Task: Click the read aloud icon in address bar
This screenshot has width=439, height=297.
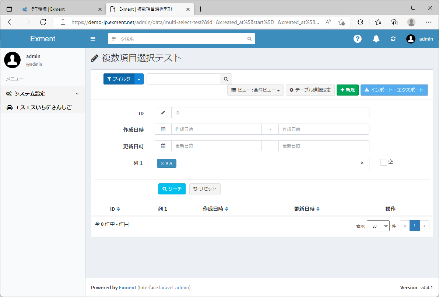Action: pos(328,22)
